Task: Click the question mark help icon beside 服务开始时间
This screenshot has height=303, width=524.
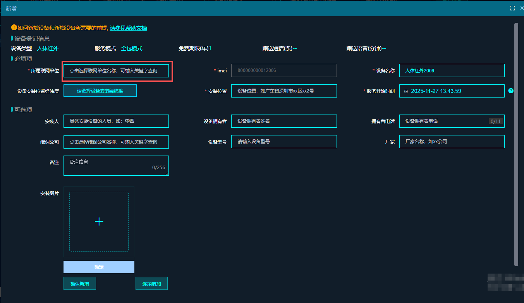Action: click(510, 91)
